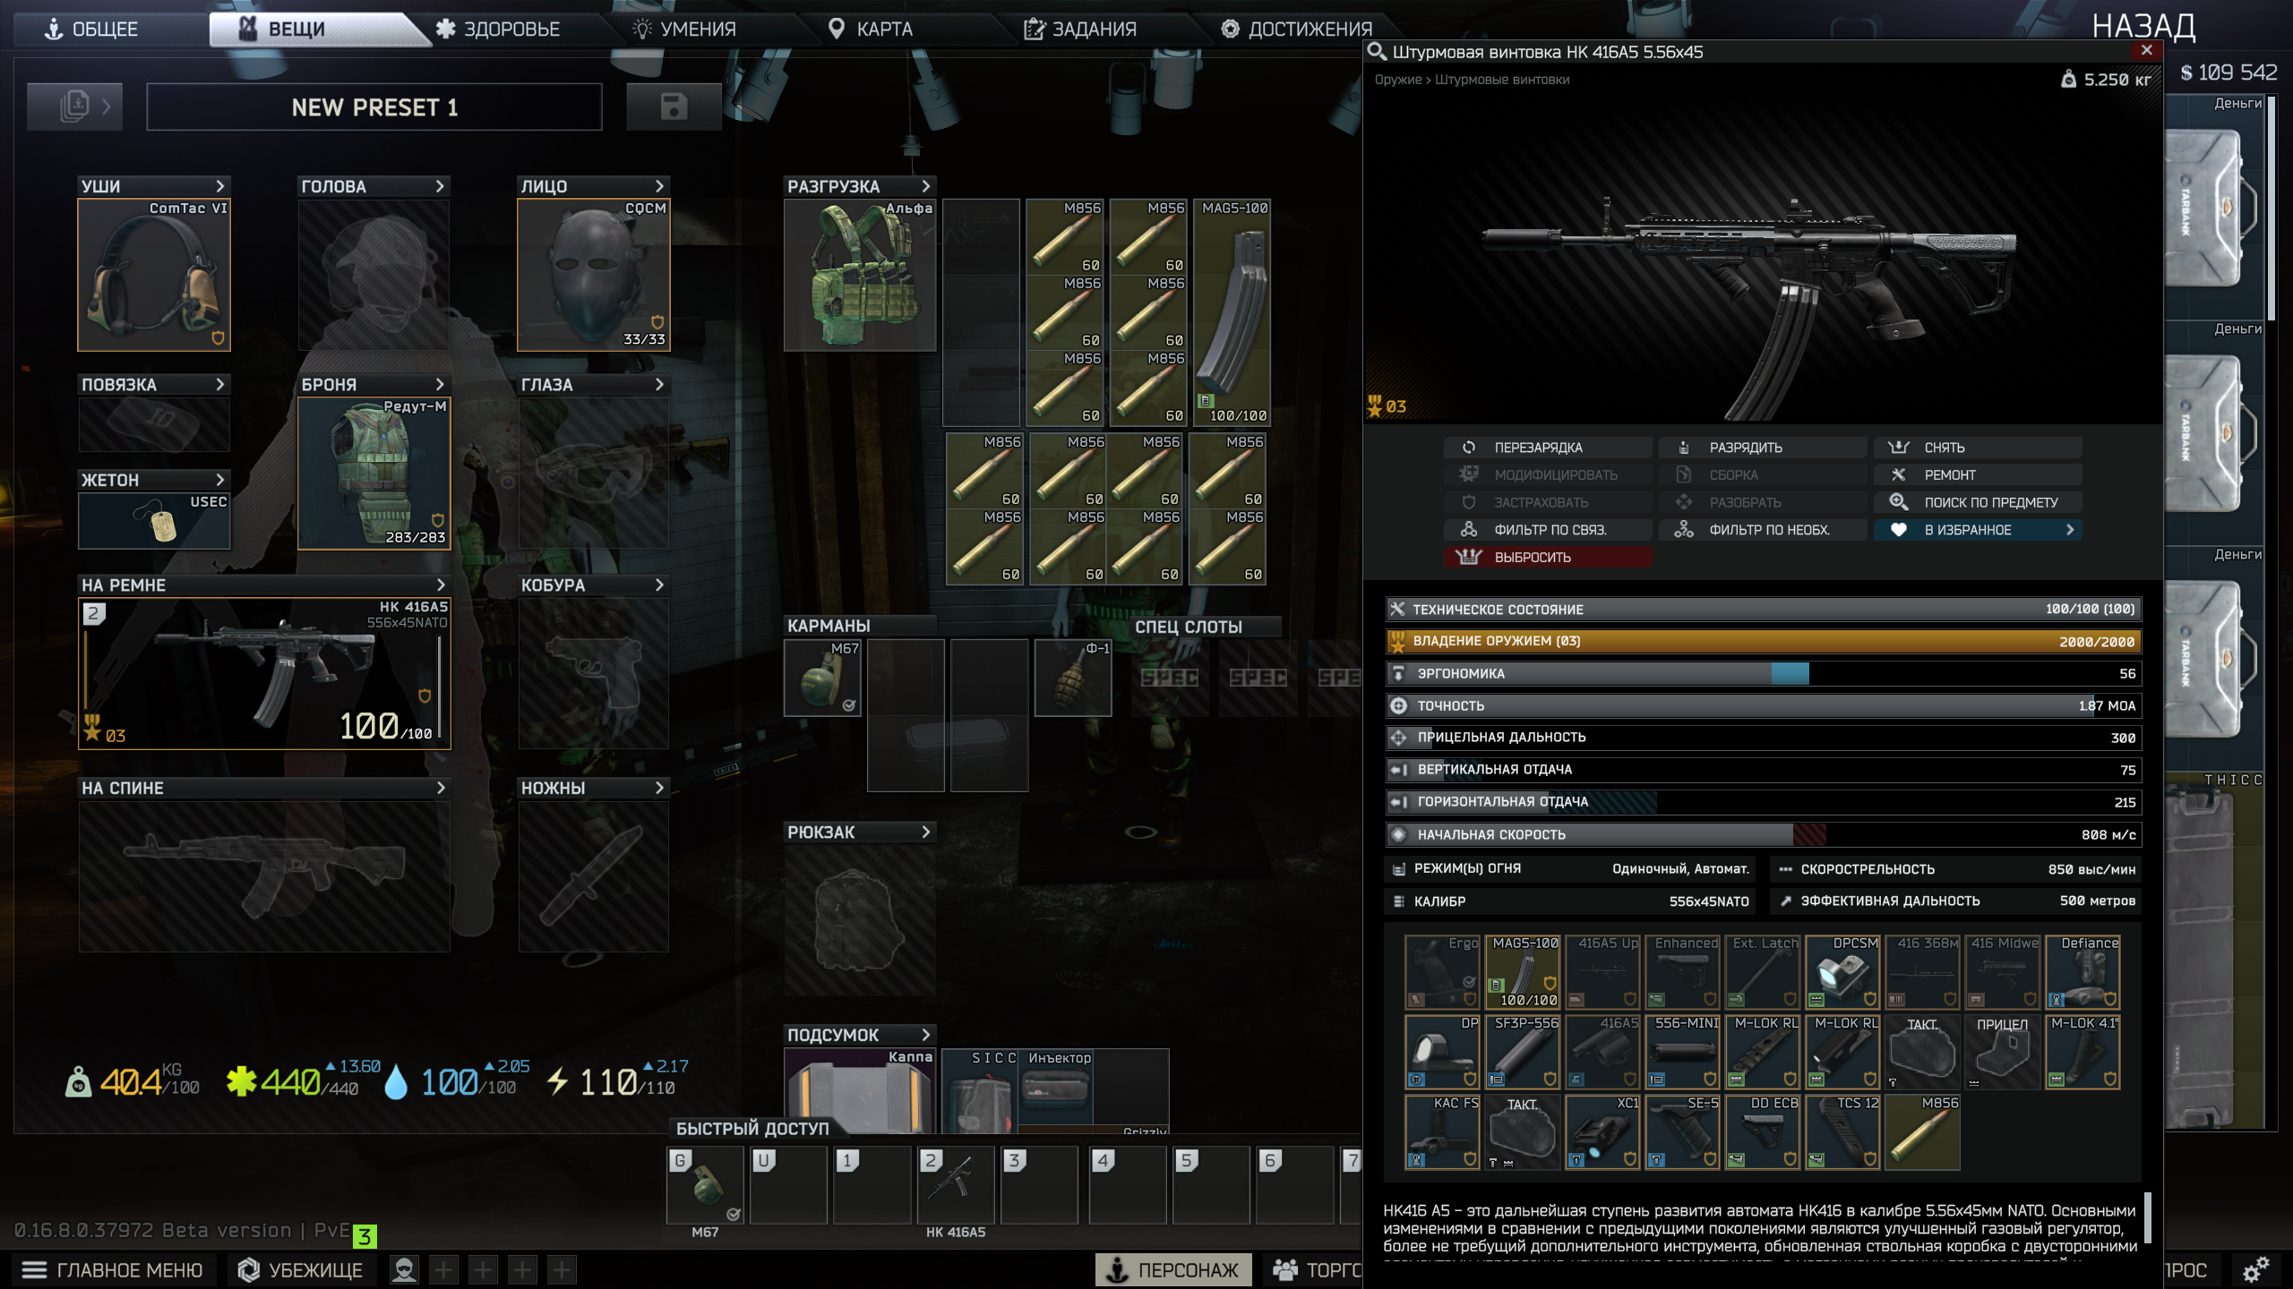Viewport: 2293px width, 1289px height.
Task: Select the M67 grenade in pockets
Action: (x=822, y=679)
